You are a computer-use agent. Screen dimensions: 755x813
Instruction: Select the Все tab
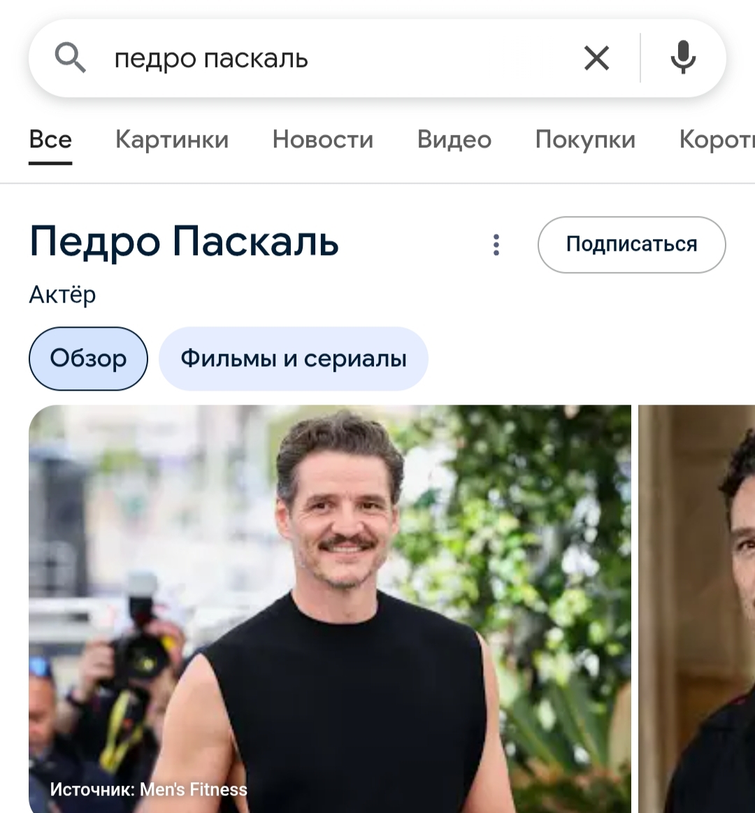click(50, 140)
